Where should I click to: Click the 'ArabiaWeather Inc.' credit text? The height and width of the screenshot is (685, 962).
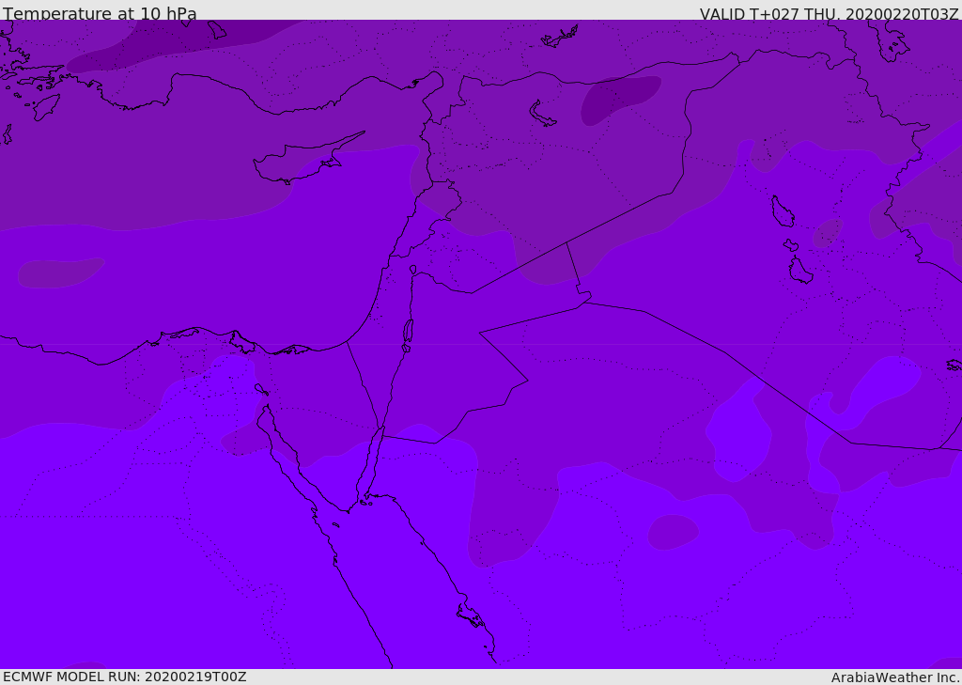(895, 677)
